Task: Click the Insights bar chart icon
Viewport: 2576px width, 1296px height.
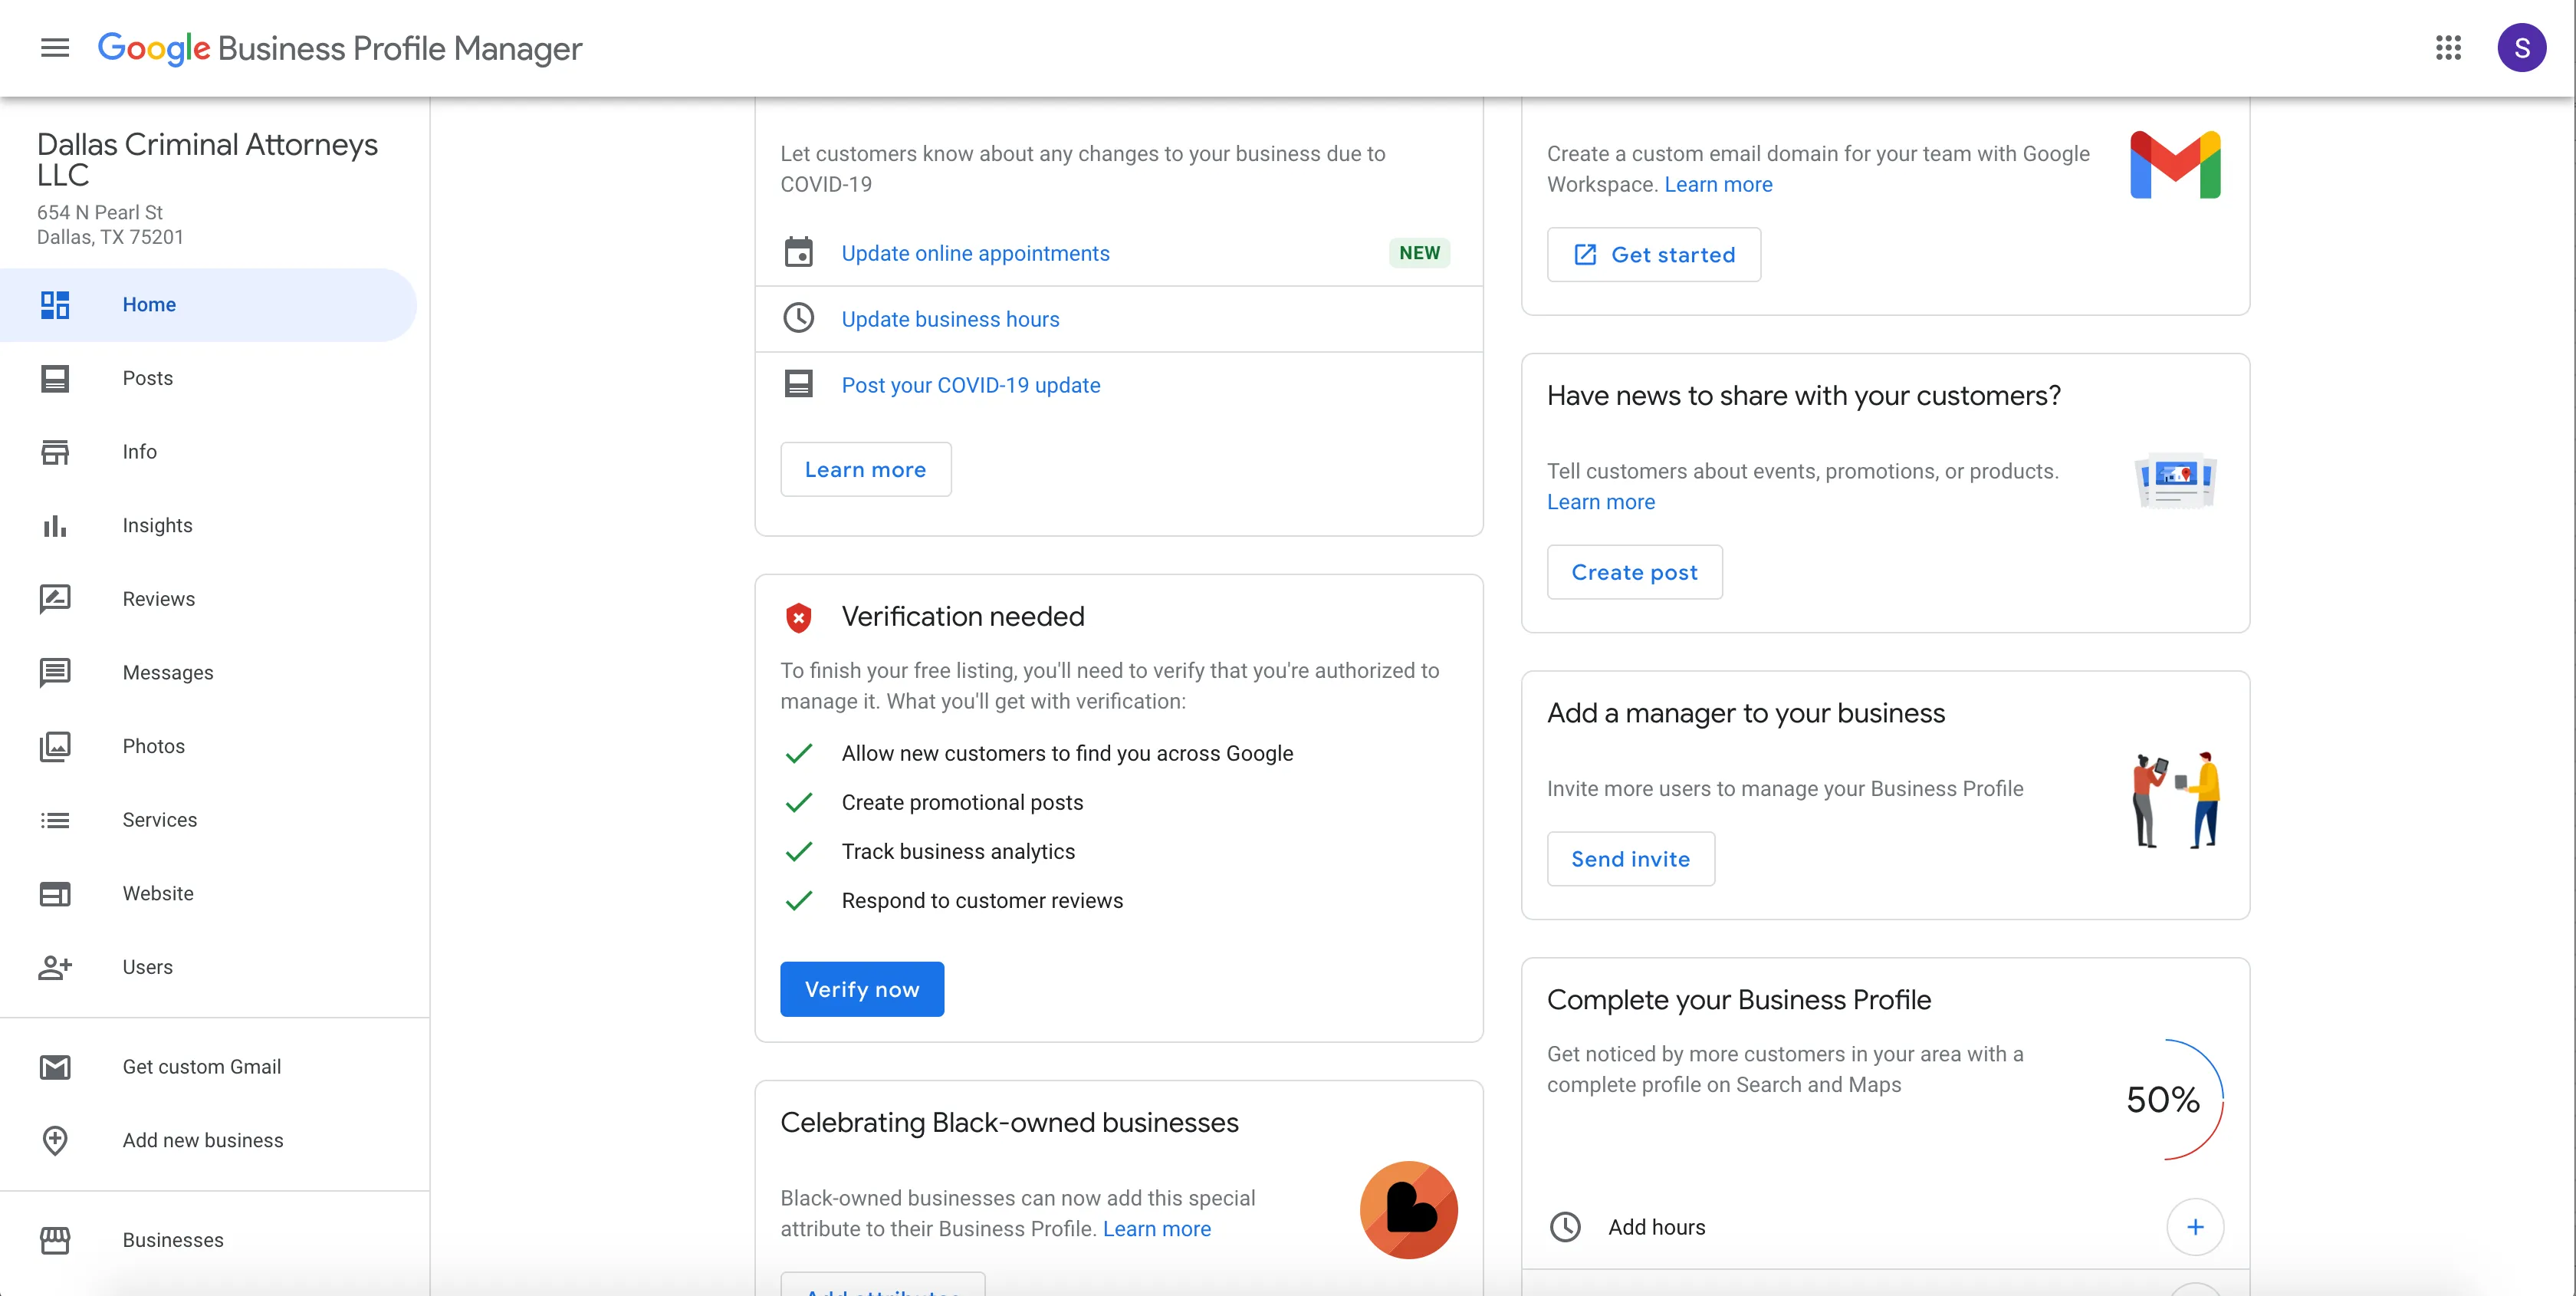Action: coord(55,525)
